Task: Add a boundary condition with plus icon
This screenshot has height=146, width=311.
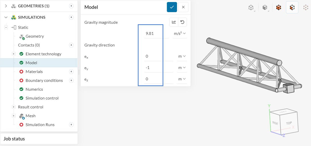Action: [71, 81]
